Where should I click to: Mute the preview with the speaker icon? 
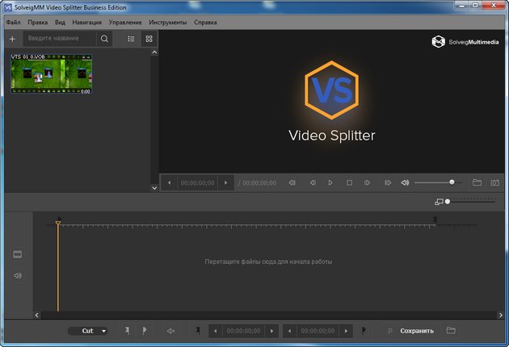[405, 183]
